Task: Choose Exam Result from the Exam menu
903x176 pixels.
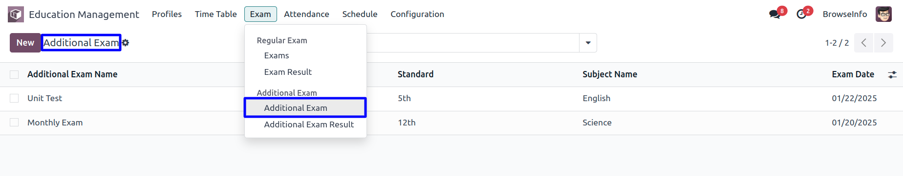Action: [x=288, y=72]
